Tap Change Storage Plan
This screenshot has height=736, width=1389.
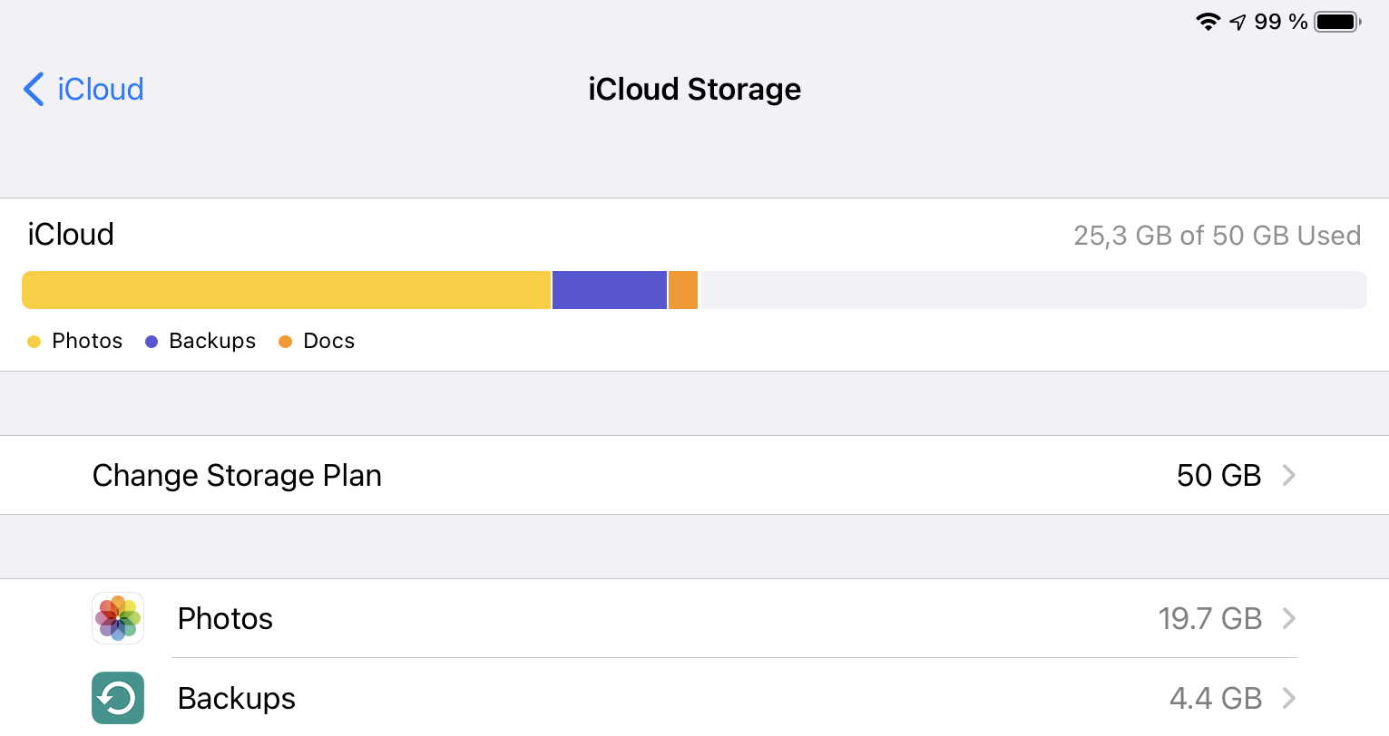[x=237, y=475]
